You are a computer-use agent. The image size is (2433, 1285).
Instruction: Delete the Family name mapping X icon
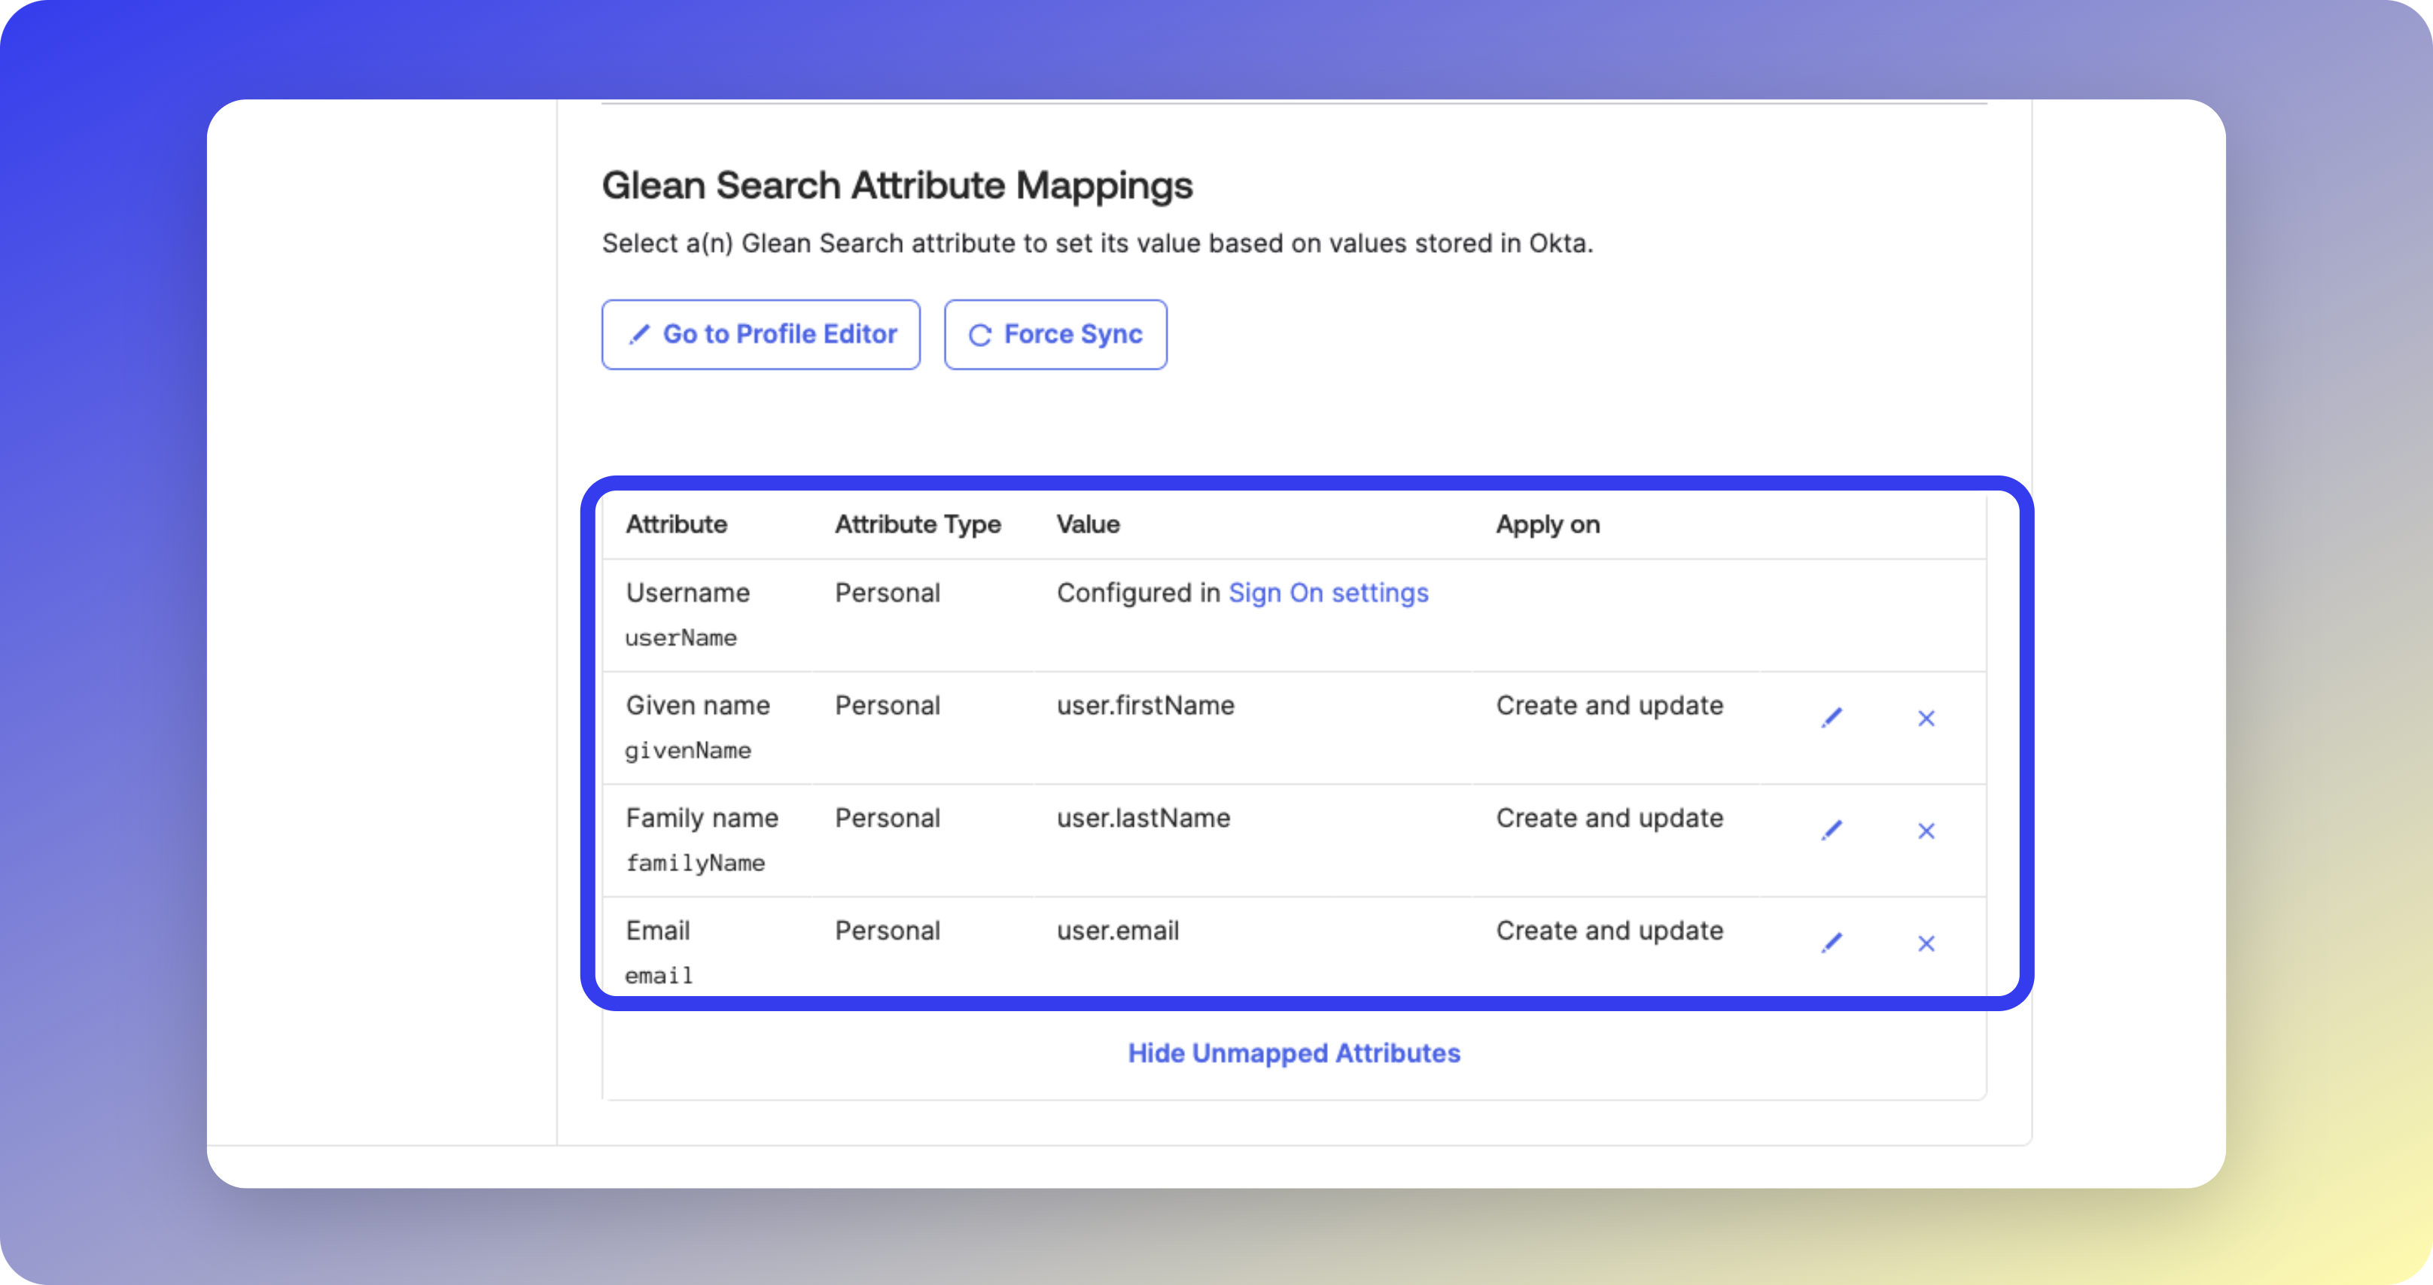1926,831
